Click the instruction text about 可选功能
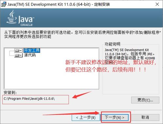 (x=82, y=35)
